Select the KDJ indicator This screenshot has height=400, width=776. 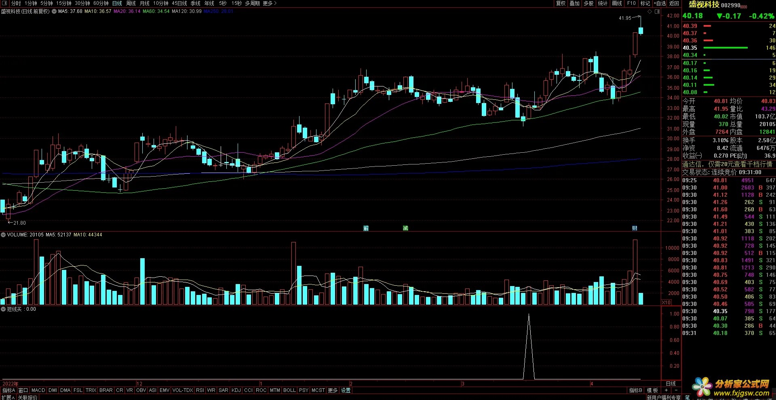pyautogui.click(x=236, y=390)
